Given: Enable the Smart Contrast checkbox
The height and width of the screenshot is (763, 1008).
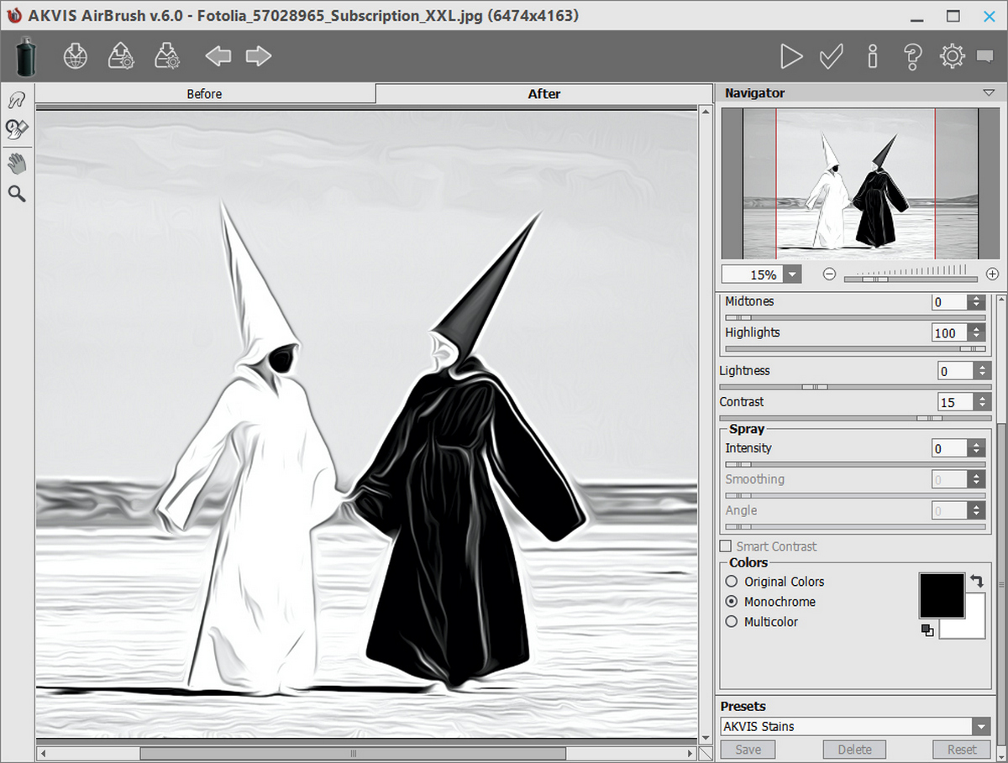Looking at the screenshot, I should coord(726,546).
